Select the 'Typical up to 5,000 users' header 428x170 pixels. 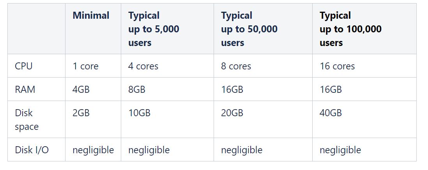click(x=154, y=29)
